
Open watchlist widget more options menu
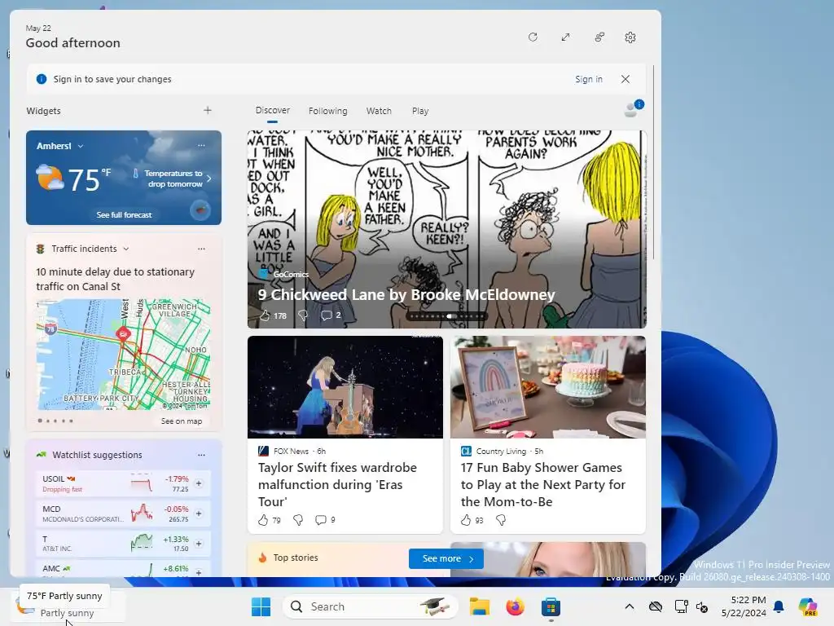click(201, 455)
